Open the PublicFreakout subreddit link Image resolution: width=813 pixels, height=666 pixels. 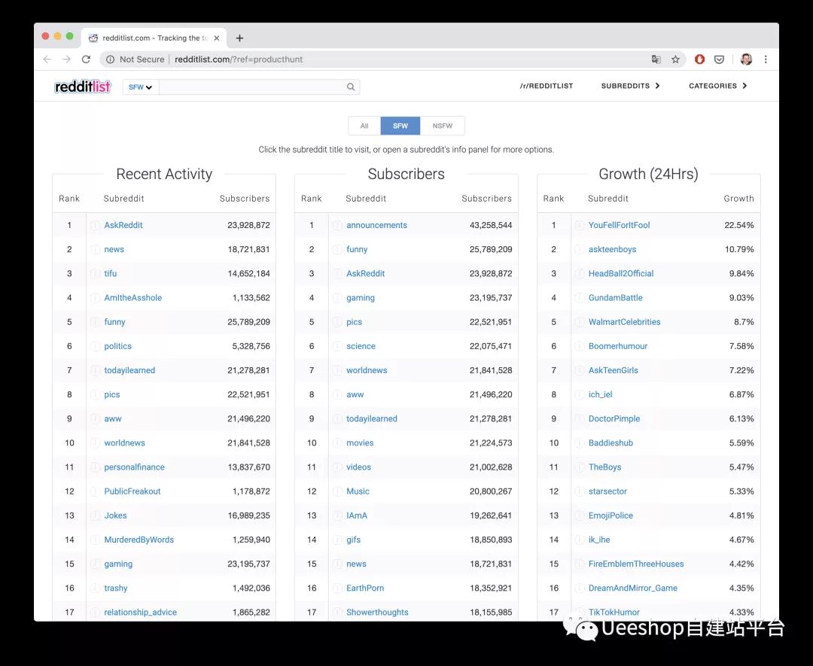click(132, 491)
